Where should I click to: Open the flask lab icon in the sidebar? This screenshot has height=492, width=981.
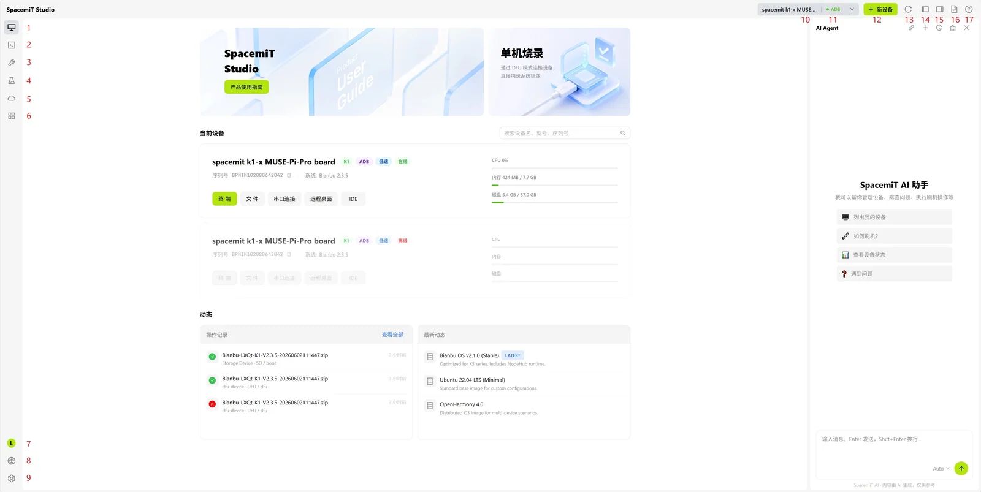[11, 80]
